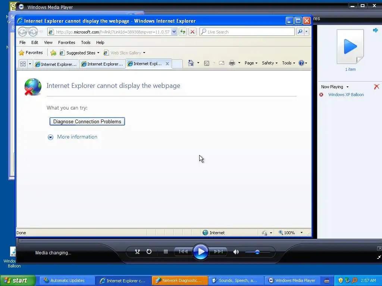Adjust the Media Player volume slider
The height and width of the screenshot is (286, 382).
(257, 252)
